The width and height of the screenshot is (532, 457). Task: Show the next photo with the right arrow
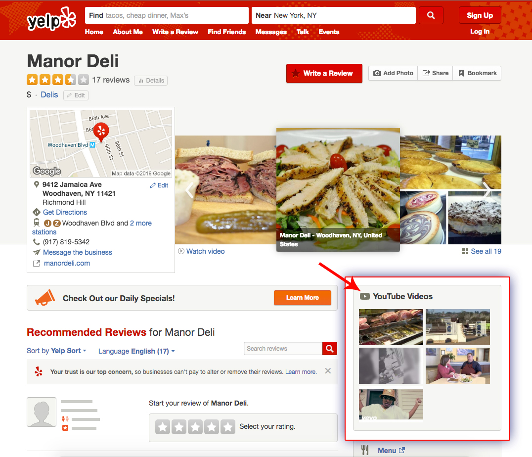click(487, 190)
